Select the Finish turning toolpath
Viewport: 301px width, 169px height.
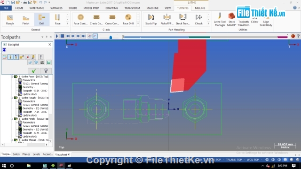pos(26,20)
